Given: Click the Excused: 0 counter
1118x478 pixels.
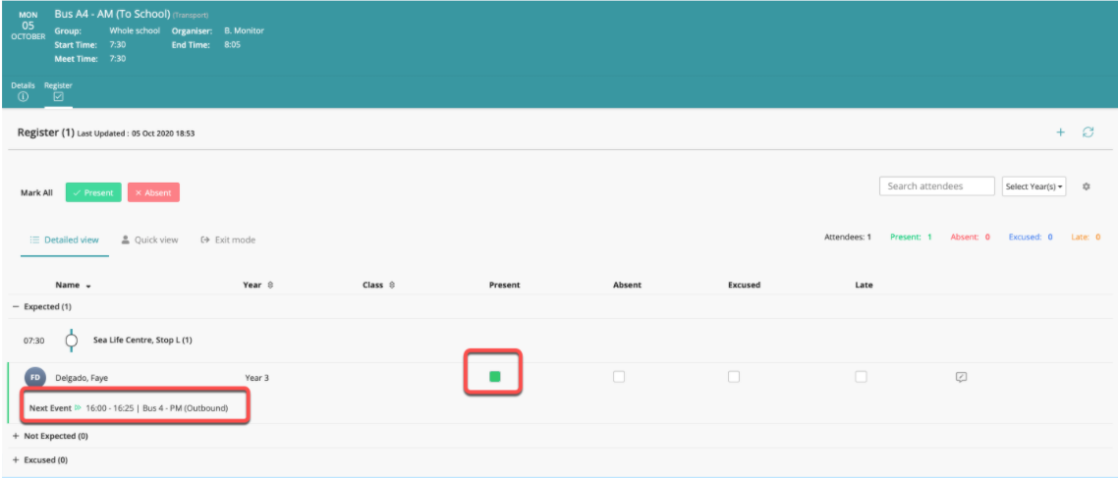Looking at the screenshot, I should pyautogui.click(x=1031, y=237).
